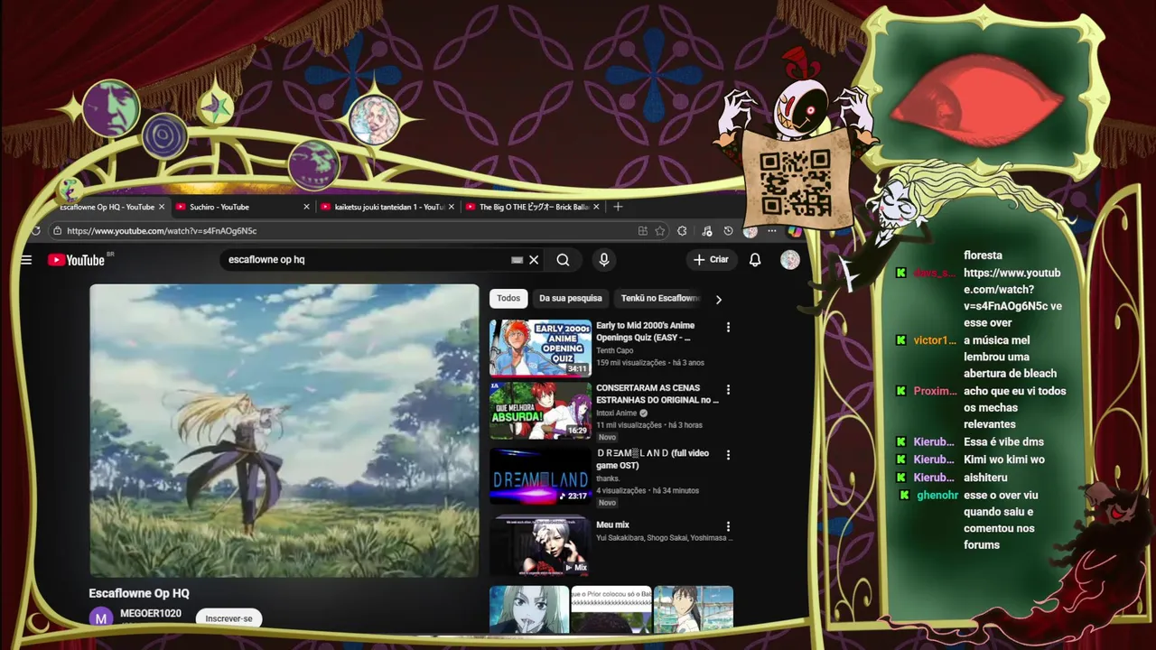Screen dimensions: 1156x650
Task: Switch to The Big O Brick Ballad tab
Action: (533, 207)
